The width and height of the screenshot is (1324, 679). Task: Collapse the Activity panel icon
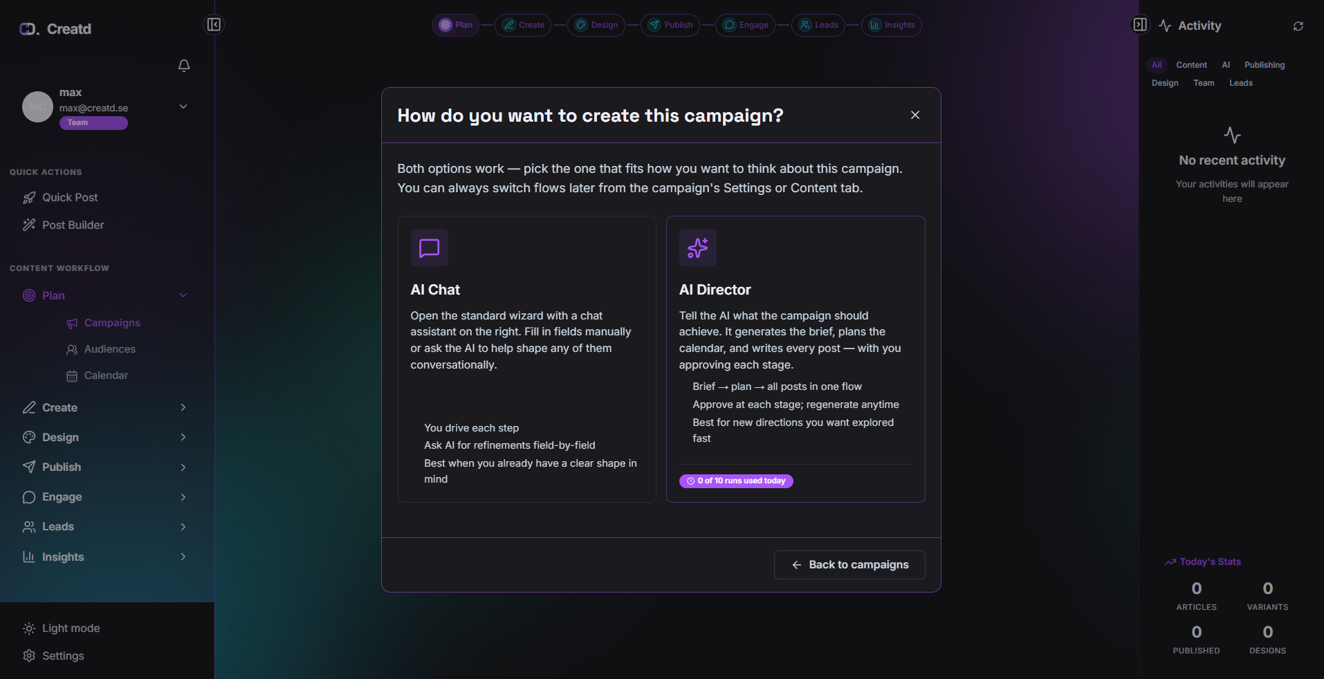pos(1140,25)
